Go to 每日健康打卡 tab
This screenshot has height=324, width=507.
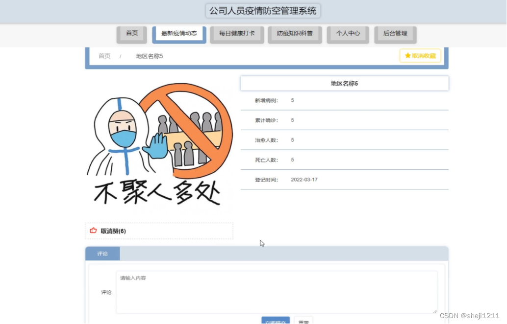237,34
